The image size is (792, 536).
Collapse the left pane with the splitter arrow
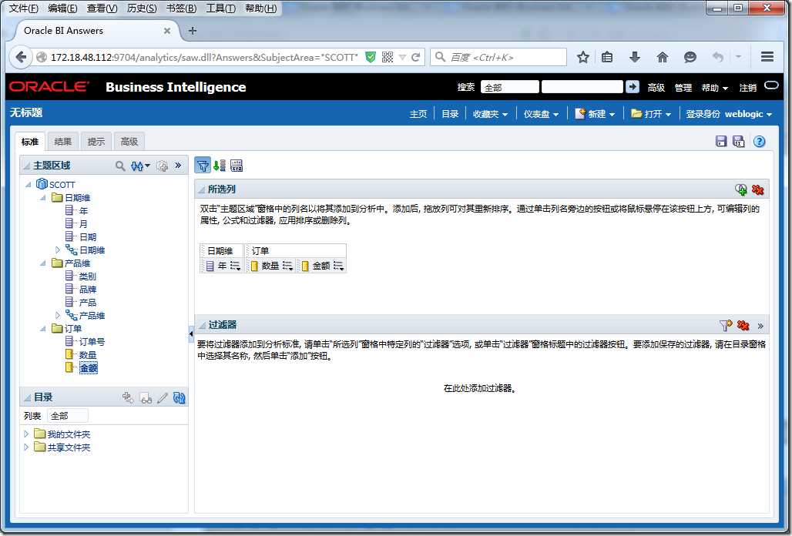click(191, 333)
